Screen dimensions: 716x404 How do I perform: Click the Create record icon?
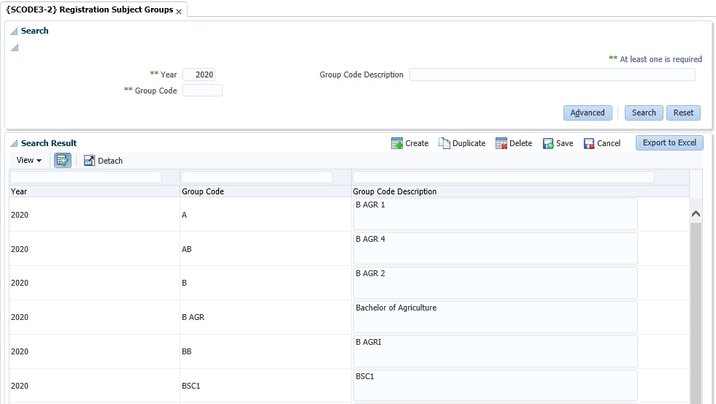(x=397, y=143)
